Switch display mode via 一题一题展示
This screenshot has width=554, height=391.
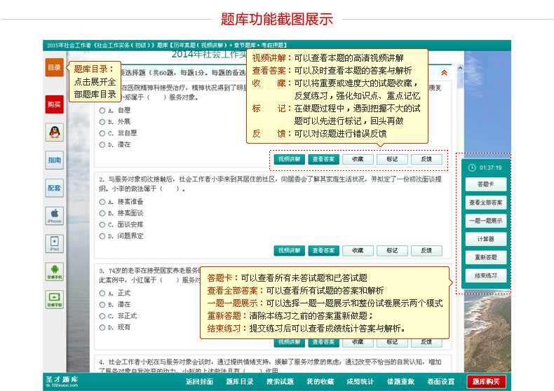pos(485,221)
